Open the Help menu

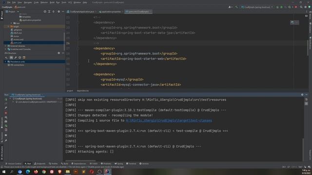coord(85,2)
